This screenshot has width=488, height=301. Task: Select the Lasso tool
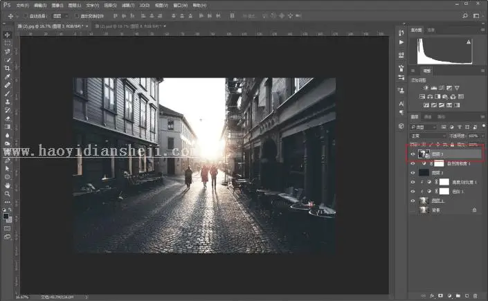tap(7, 51)
